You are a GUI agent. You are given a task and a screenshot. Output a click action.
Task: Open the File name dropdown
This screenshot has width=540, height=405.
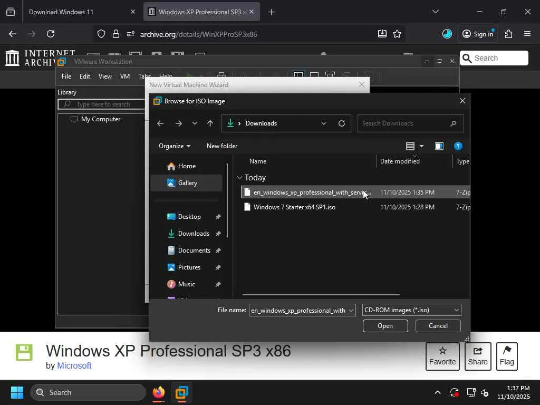(351, 310)
